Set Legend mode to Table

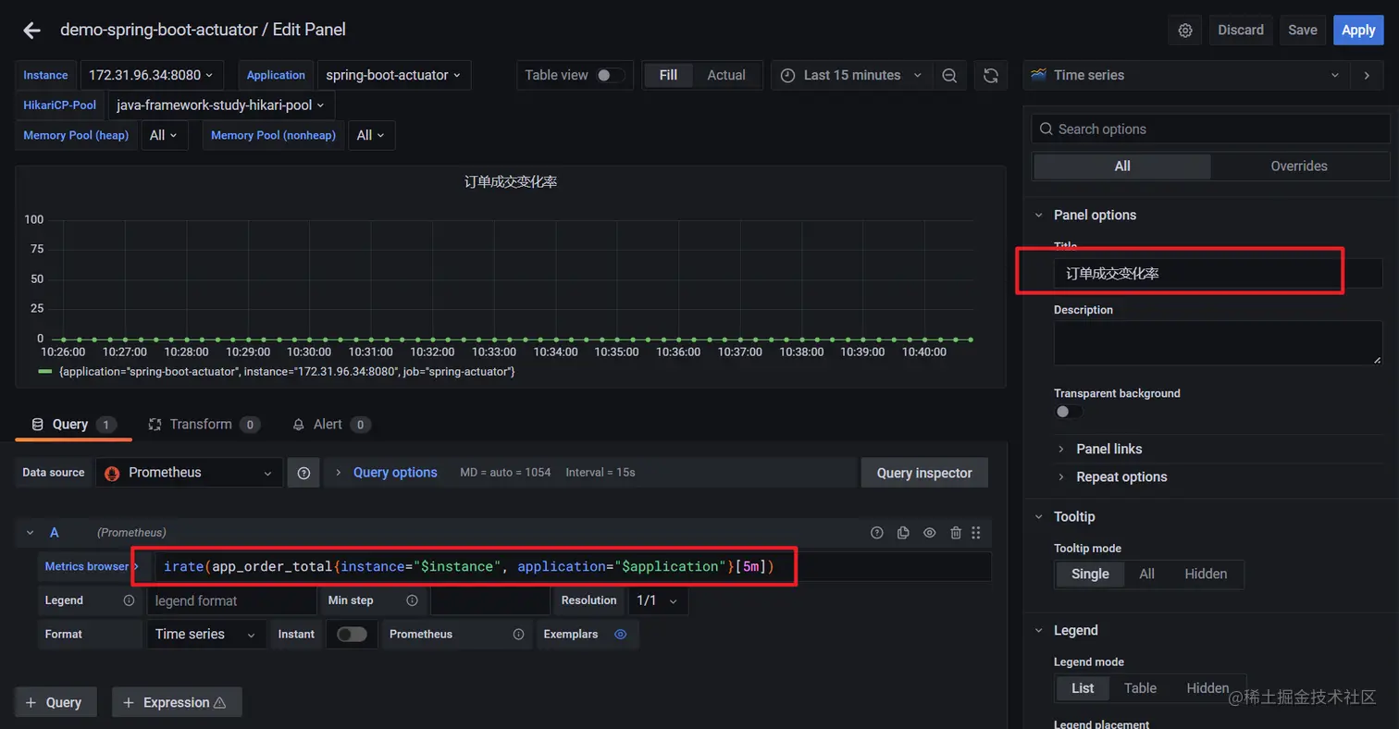coord(1140,687)
